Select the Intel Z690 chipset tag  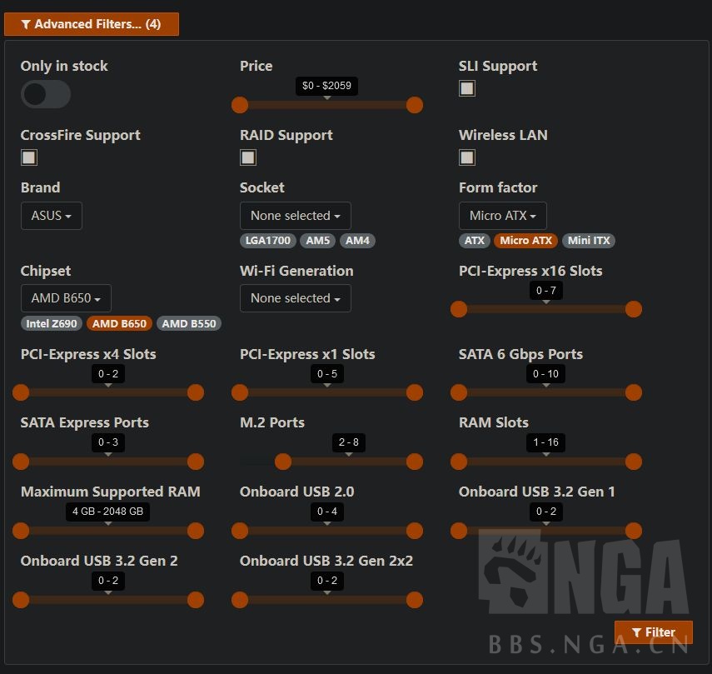point(51,323)
